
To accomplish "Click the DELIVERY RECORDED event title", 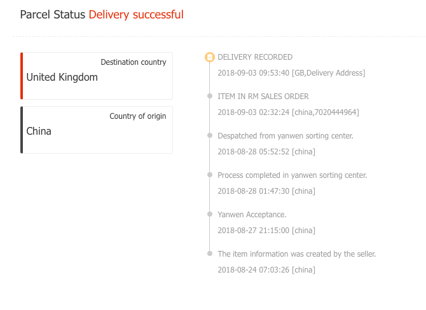I will tap(255, 57).
